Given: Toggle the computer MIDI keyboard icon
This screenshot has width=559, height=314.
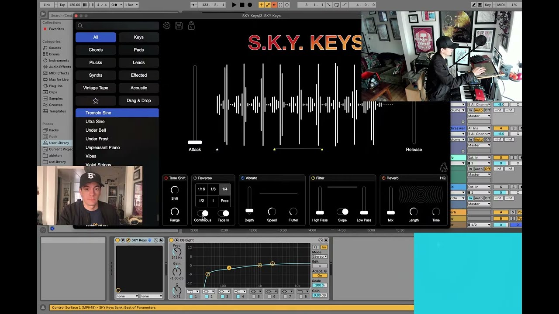Looking at the screenshot, I should pos(480,5).
